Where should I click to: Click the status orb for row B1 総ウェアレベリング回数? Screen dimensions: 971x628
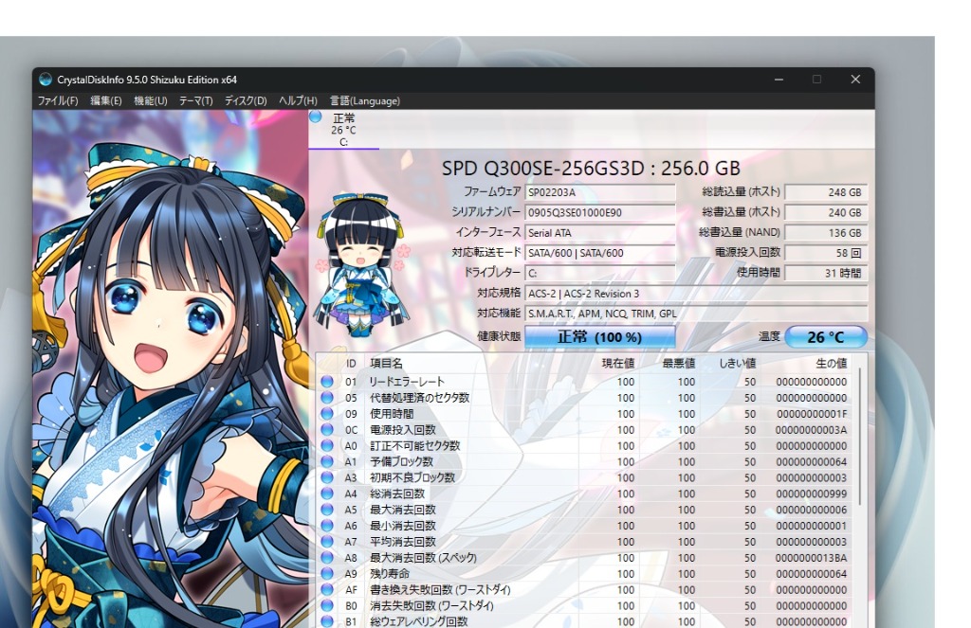point(327,621)
